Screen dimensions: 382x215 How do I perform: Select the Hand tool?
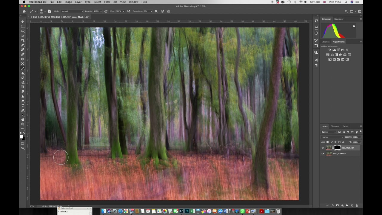coord(23,119)
